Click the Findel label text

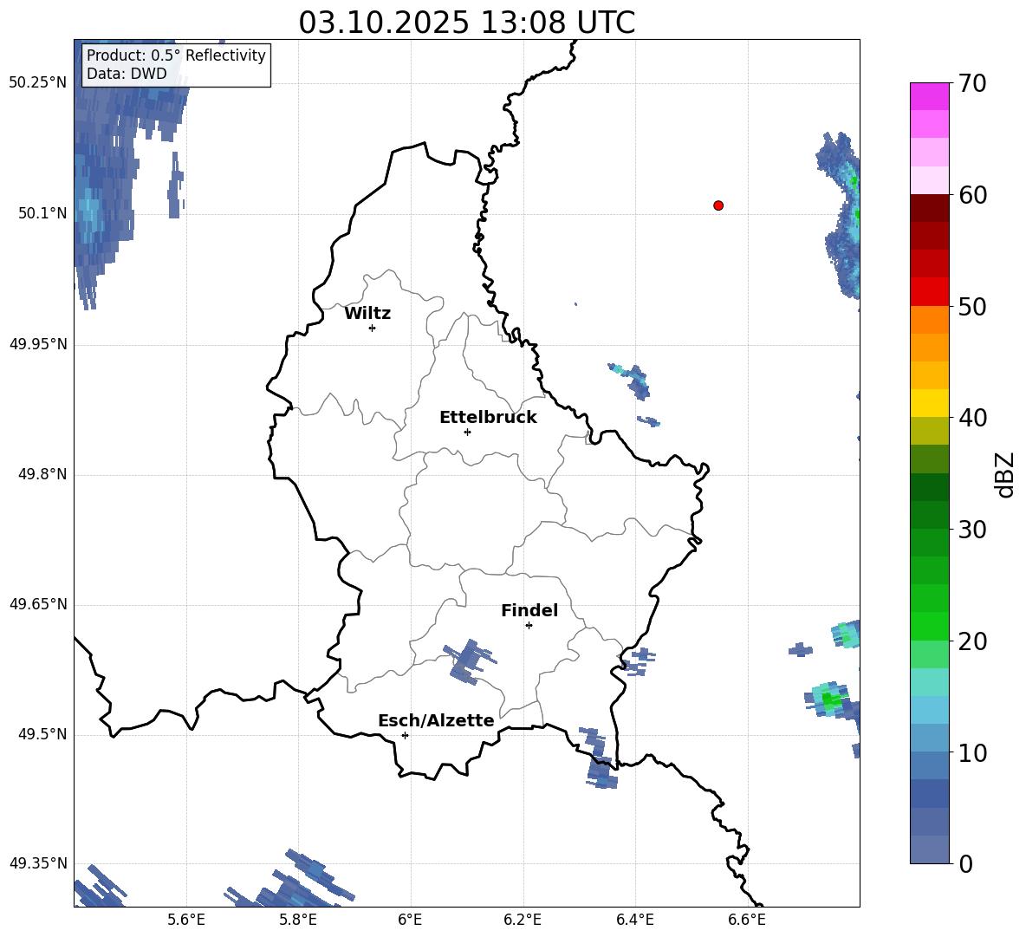click(x=529, y=610)
